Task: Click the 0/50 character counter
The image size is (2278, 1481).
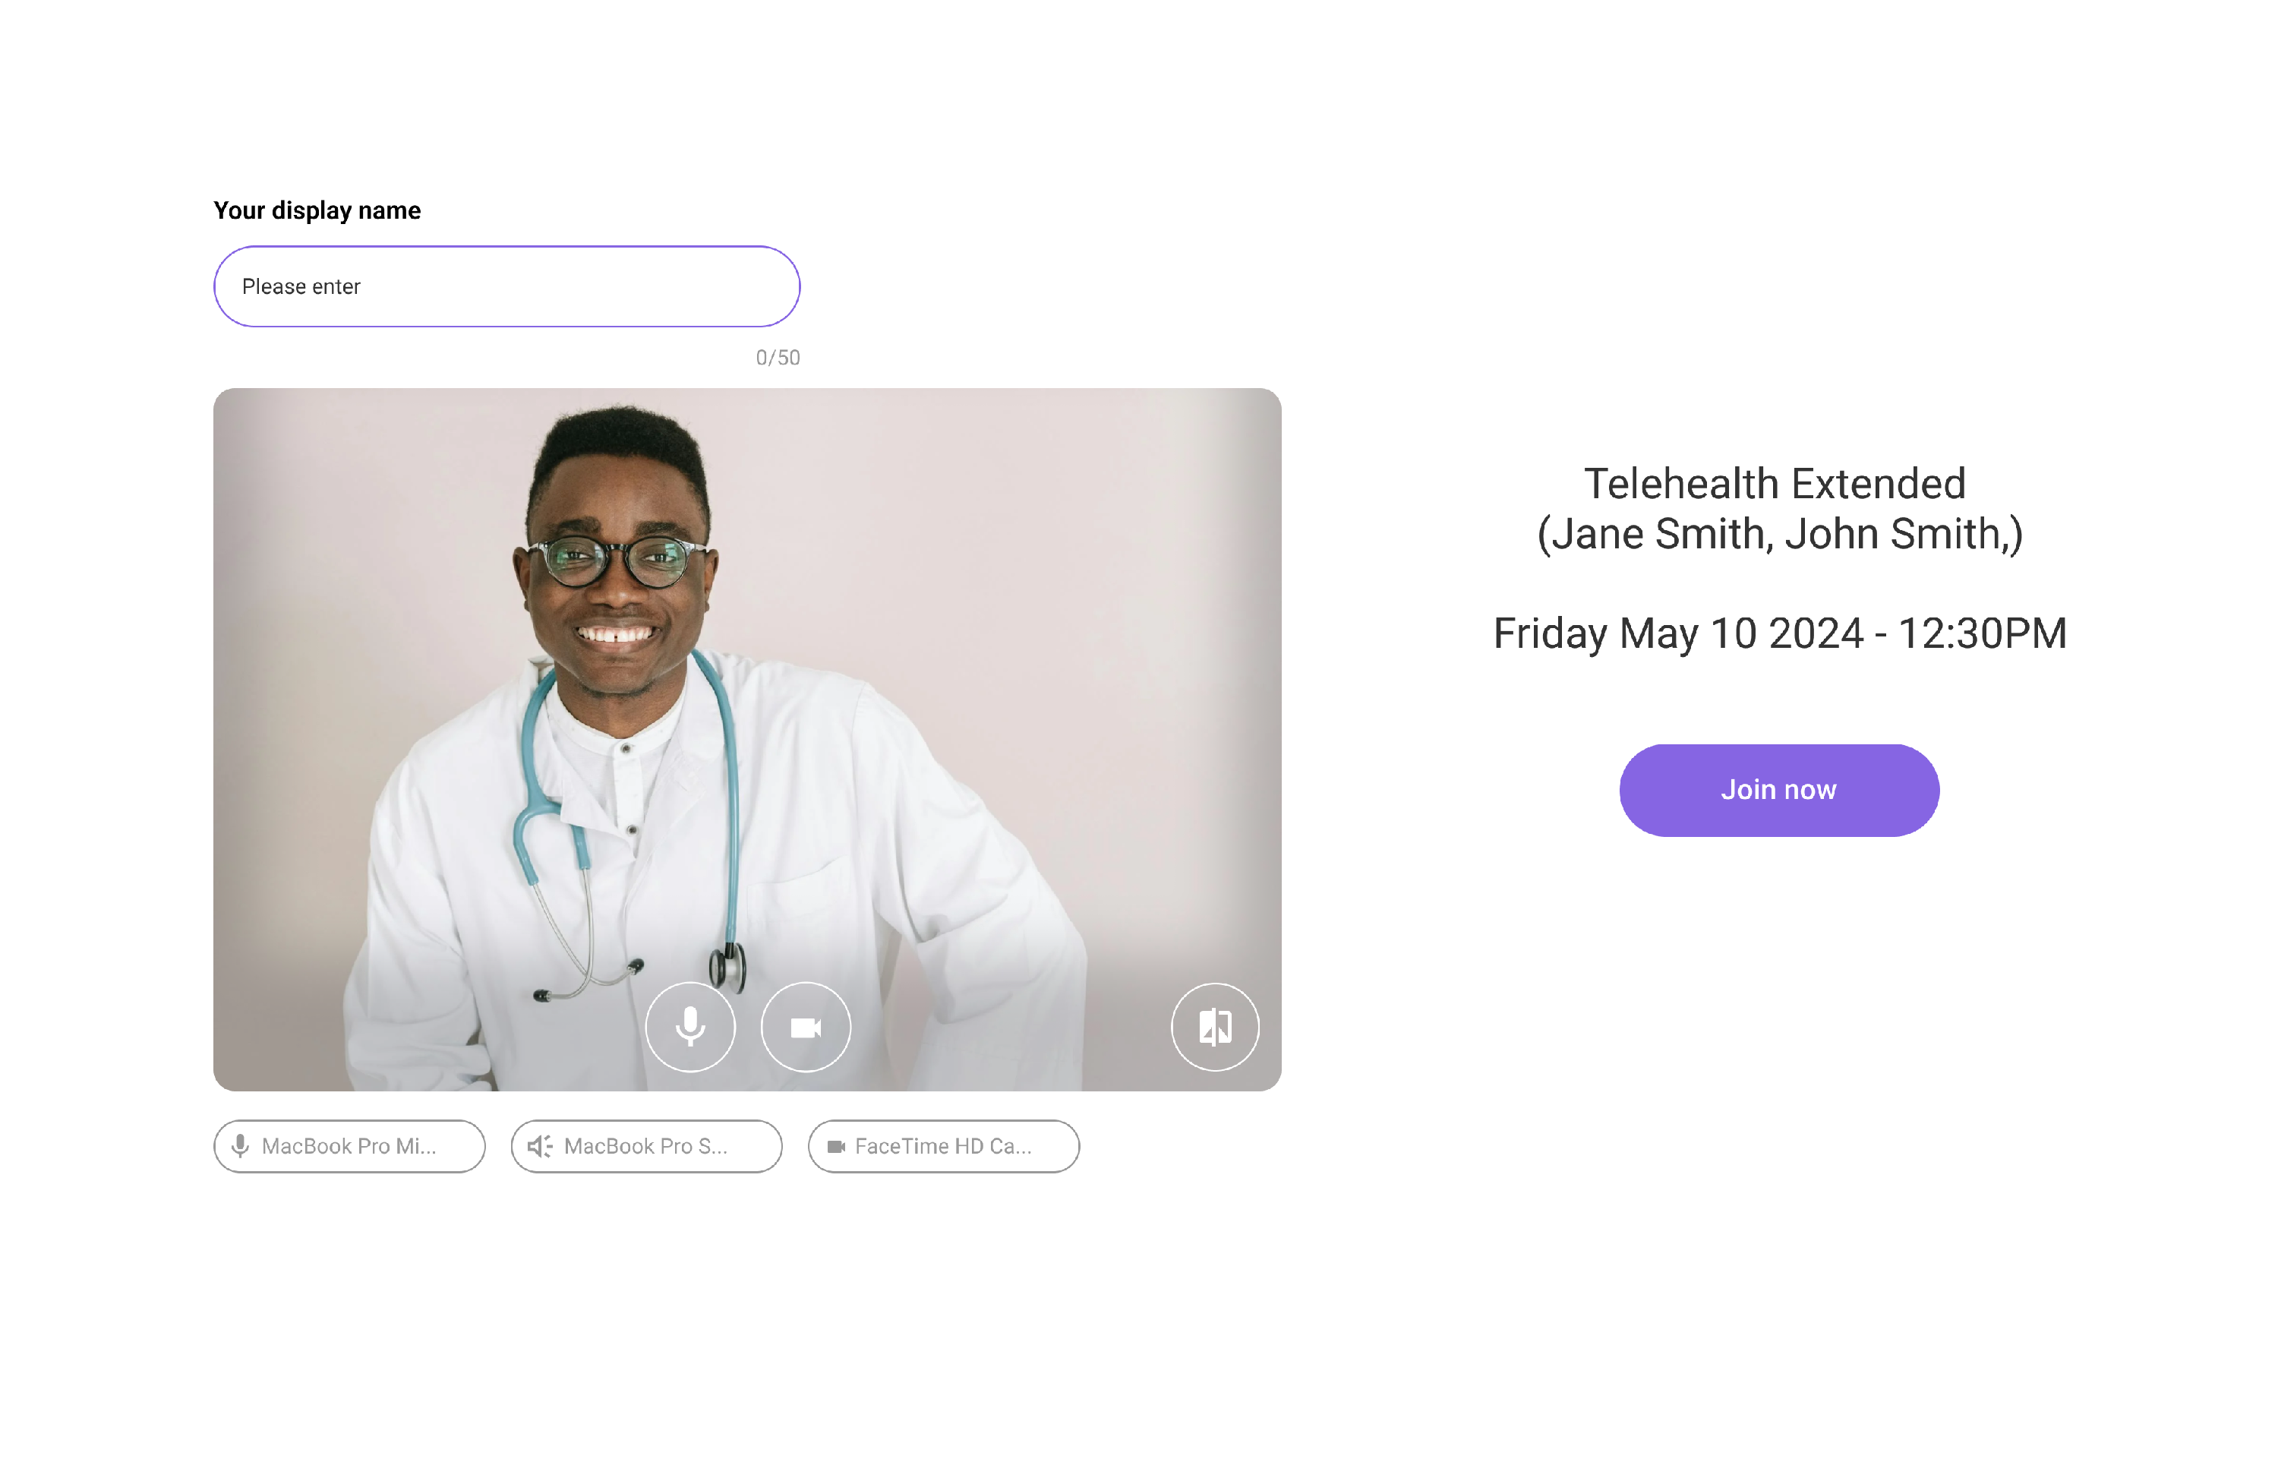Action: pos(778,357)
